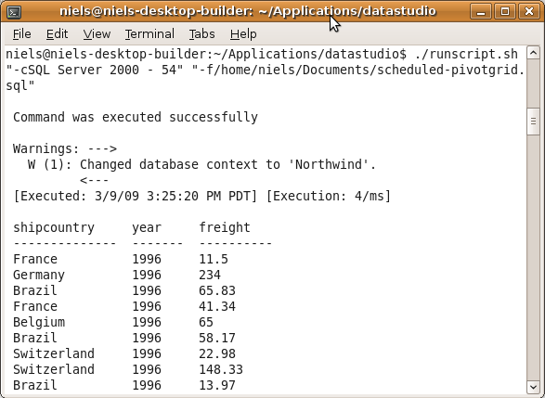Open the View menu
Screen dimensions: 545x398
[97, 34]
